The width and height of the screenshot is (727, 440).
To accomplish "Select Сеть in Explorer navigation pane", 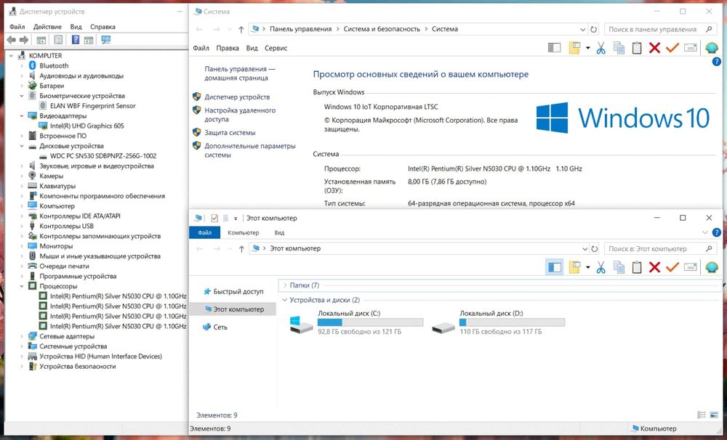I will 220,327.
